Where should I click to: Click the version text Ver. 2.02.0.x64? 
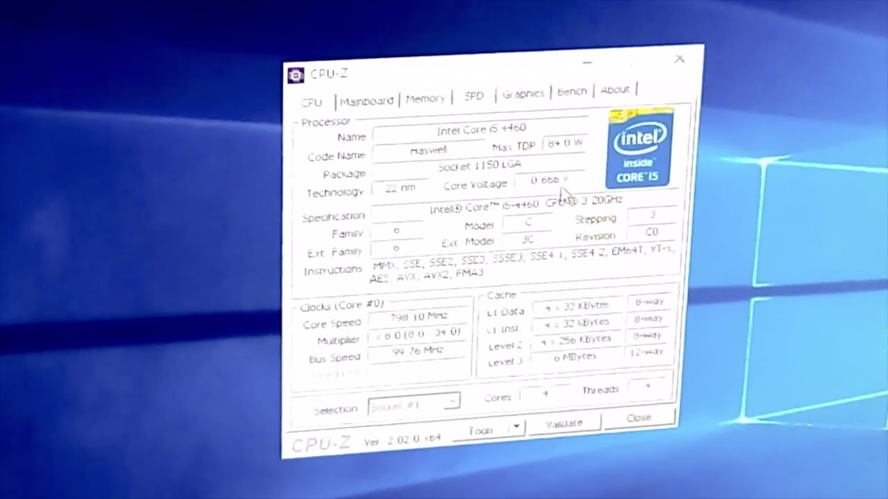click(402, 440)
